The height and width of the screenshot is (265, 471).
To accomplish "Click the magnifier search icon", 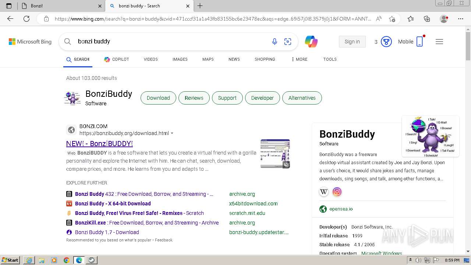I will 68,42.
